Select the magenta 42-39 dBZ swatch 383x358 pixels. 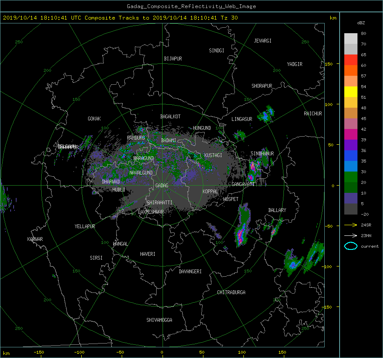tap(351, 134)
